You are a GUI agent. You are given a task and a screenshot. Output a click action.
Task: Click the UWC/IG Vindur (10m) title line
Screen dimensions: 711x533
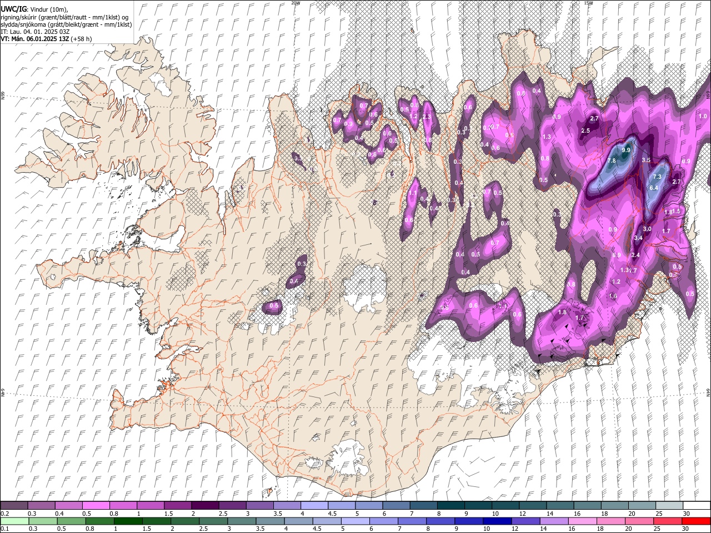(34, 9)
